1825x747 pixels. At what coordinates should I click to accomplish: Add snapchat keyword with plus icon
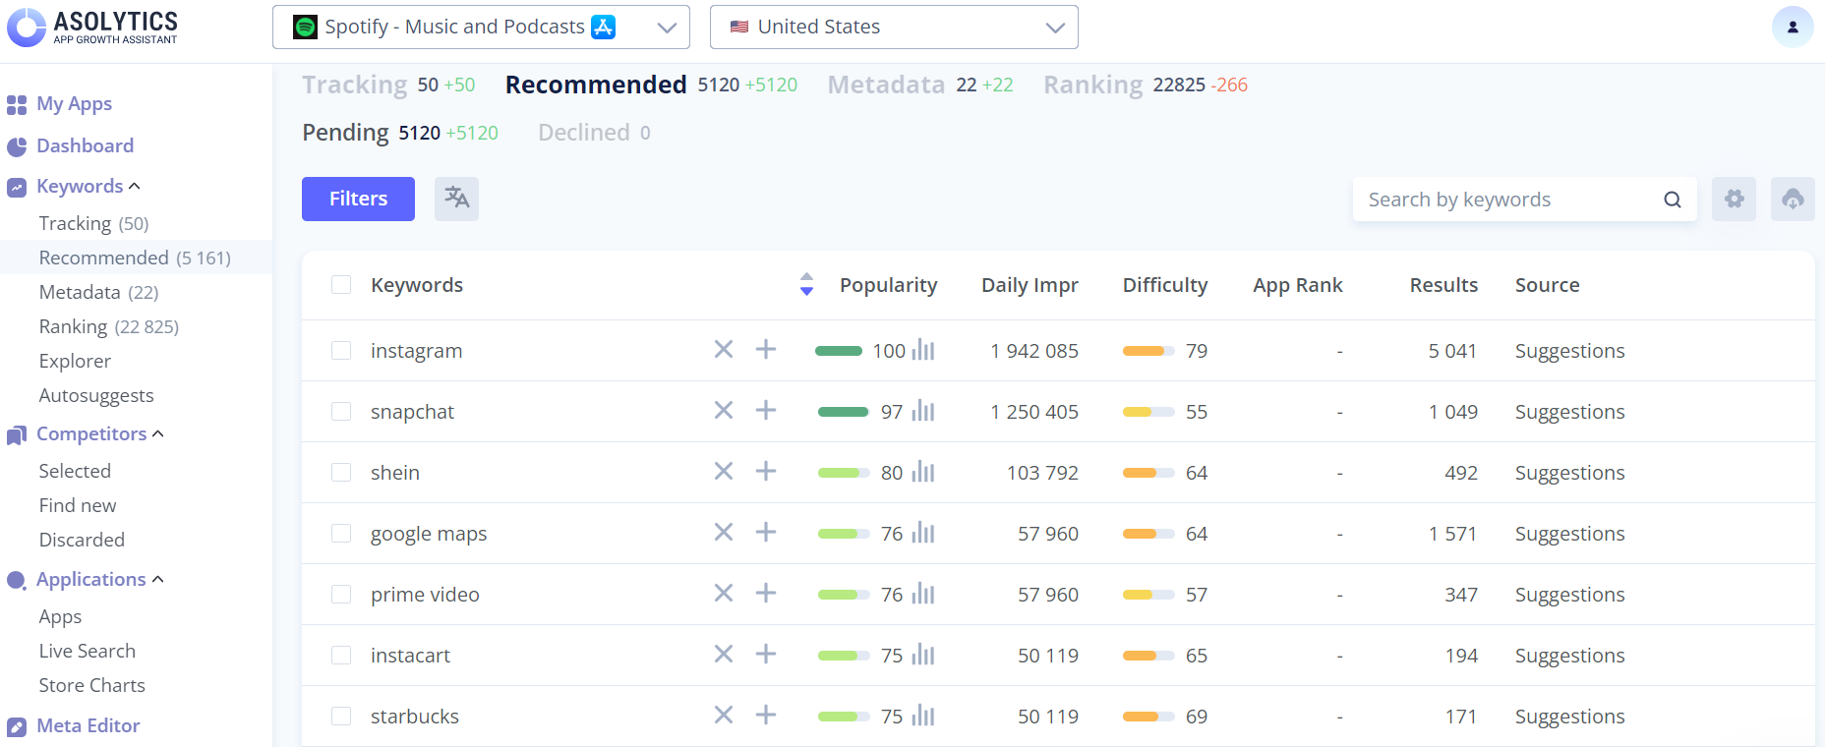(x=766, y=410)
